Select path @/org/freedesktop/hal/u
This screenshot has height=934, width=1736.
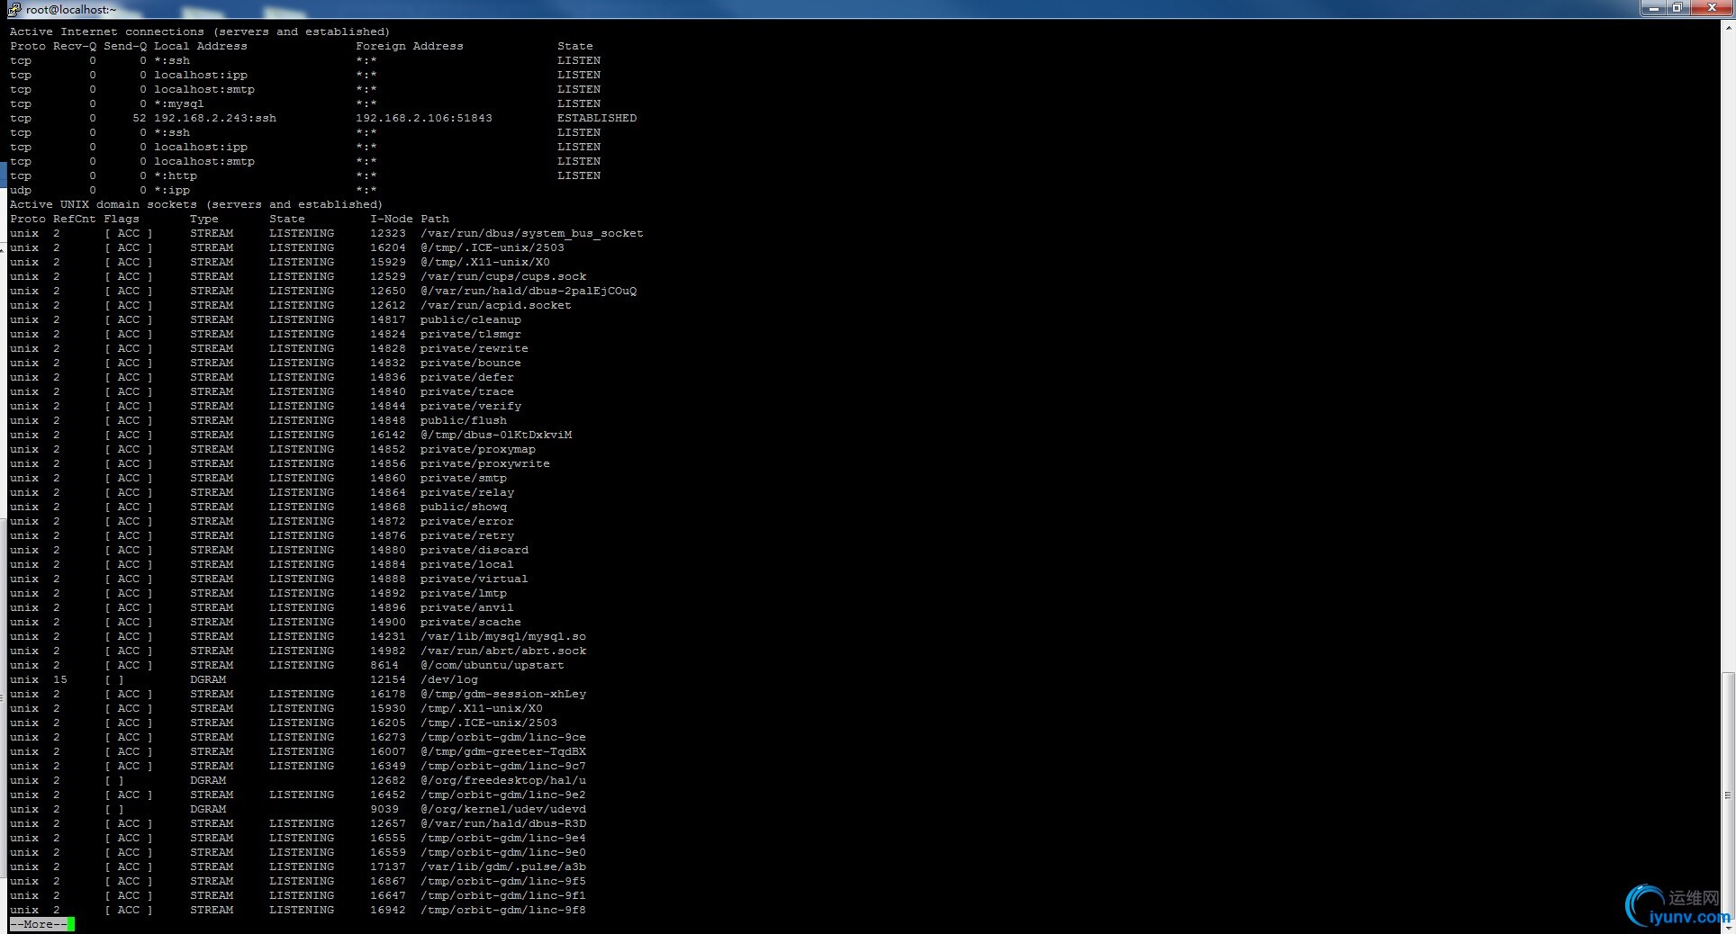point(503,780)
